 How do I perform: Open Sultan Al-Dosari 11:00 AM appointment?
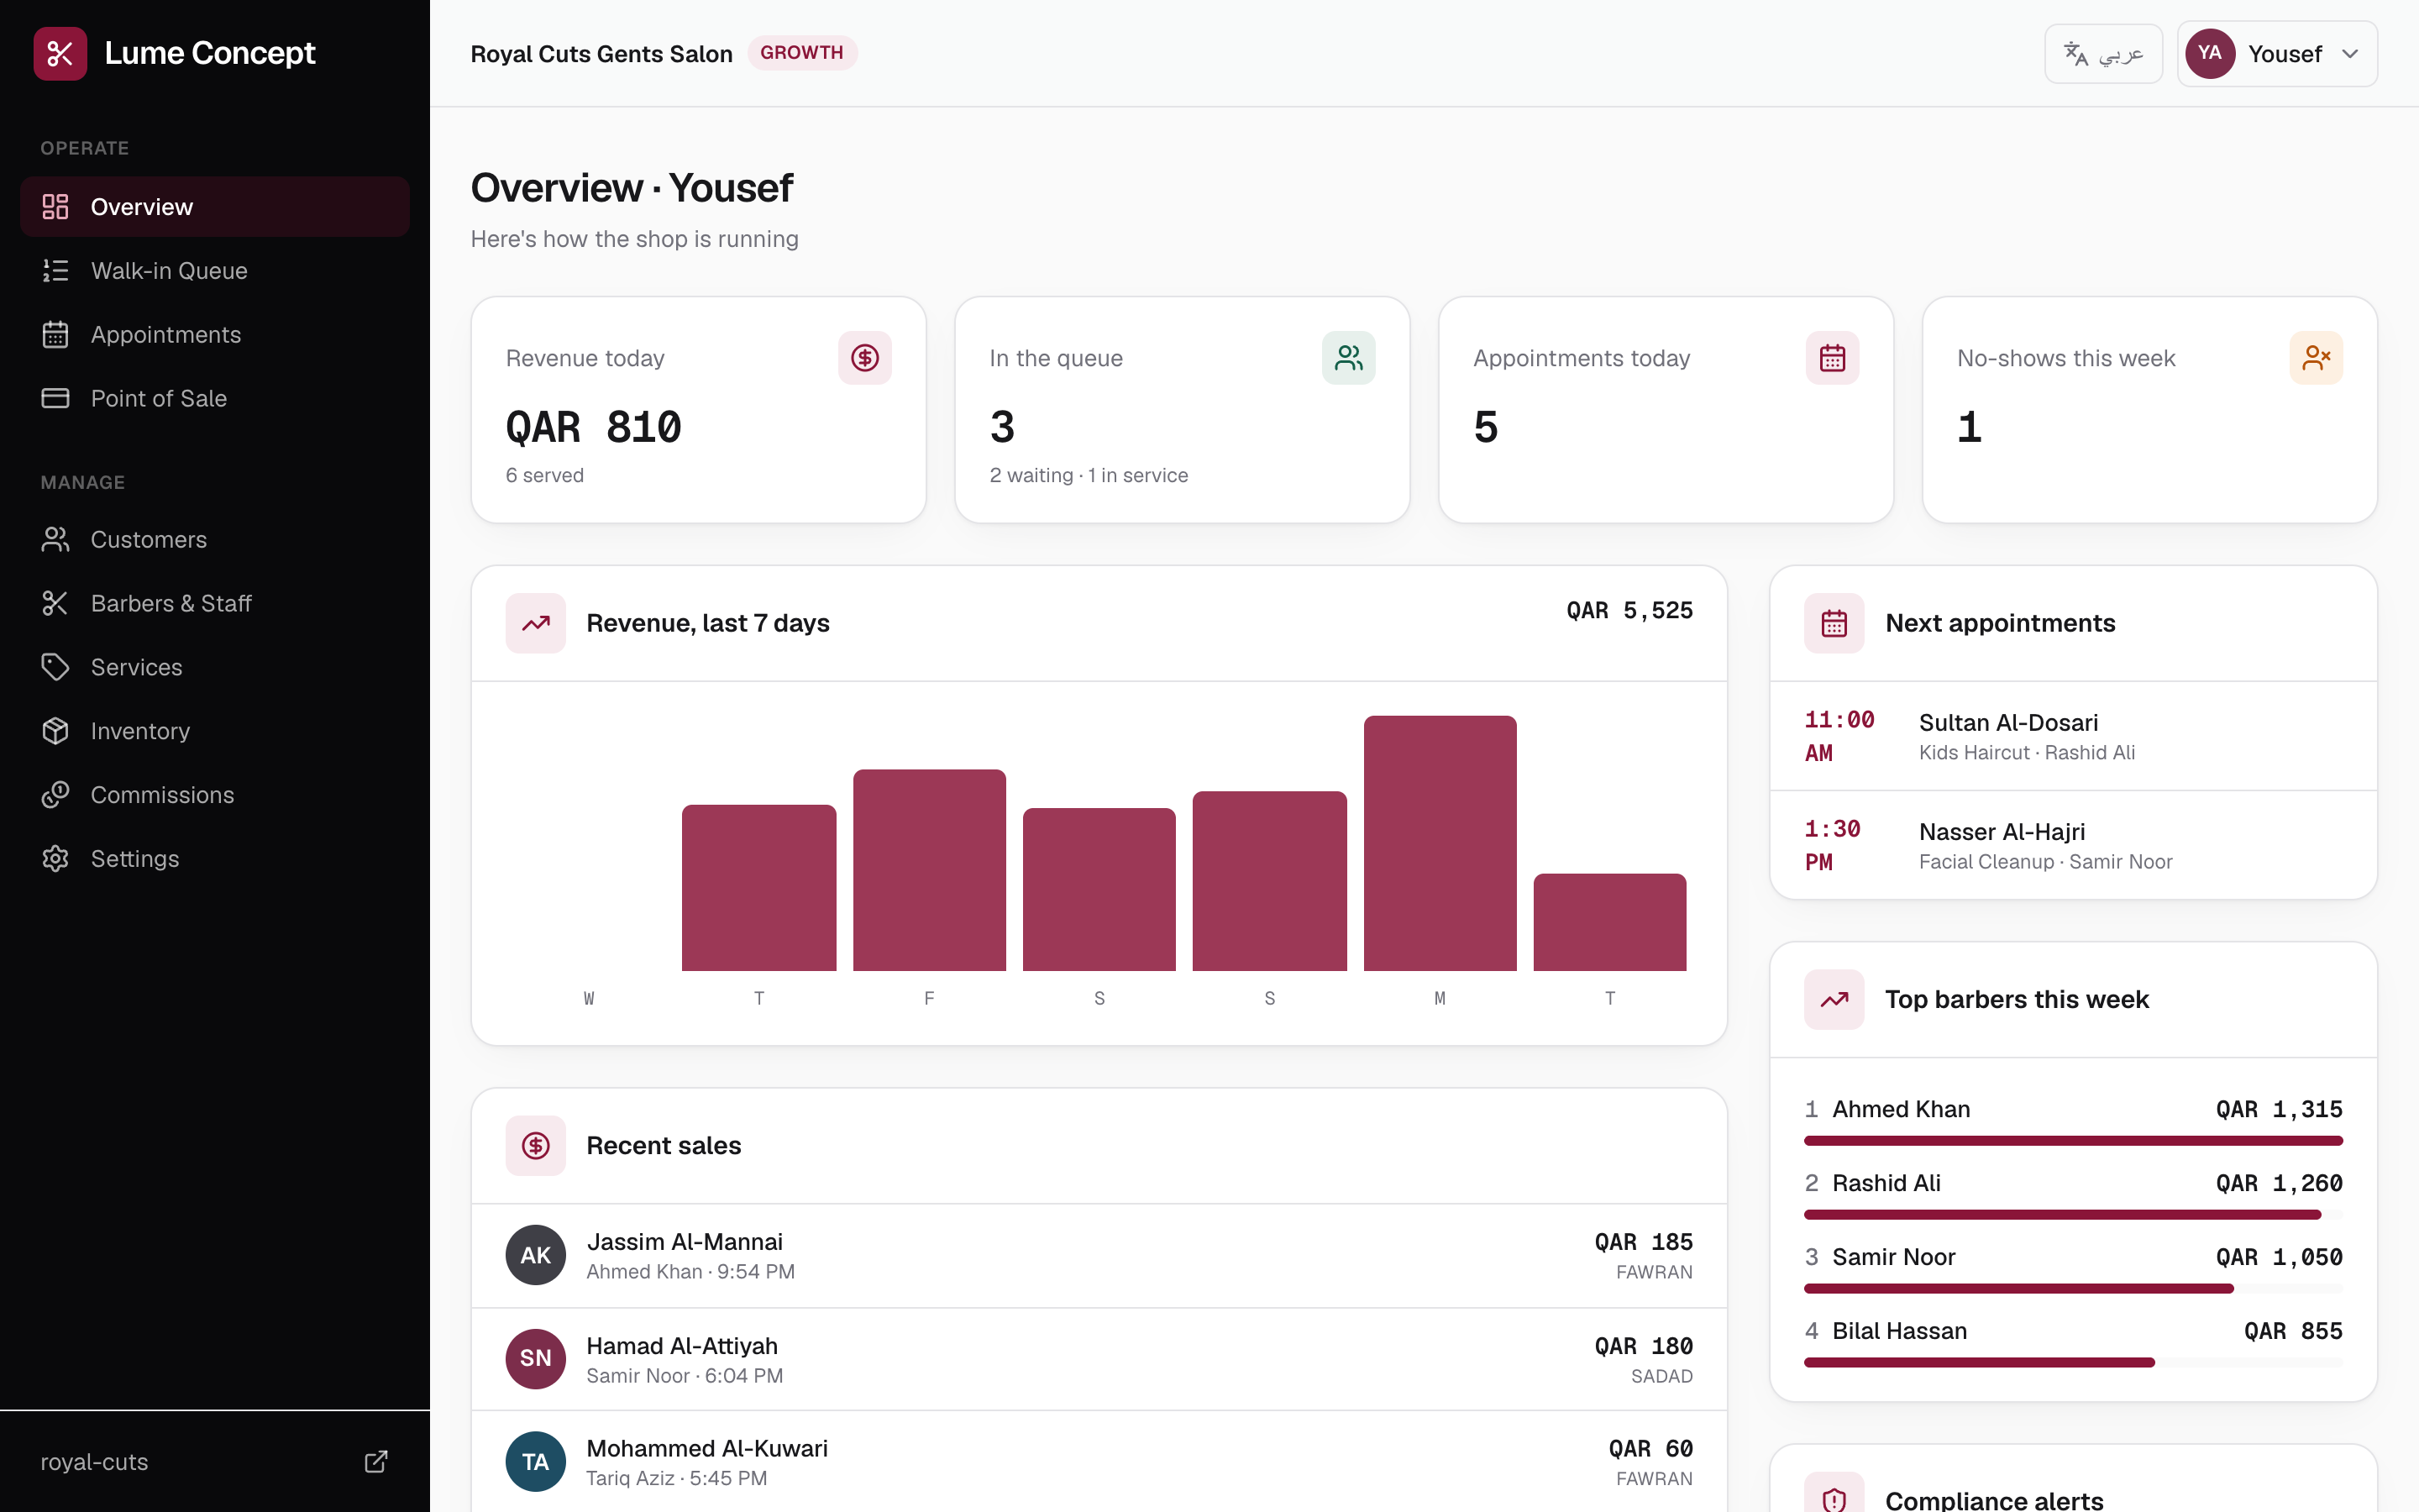click(x=2073, y=737)
